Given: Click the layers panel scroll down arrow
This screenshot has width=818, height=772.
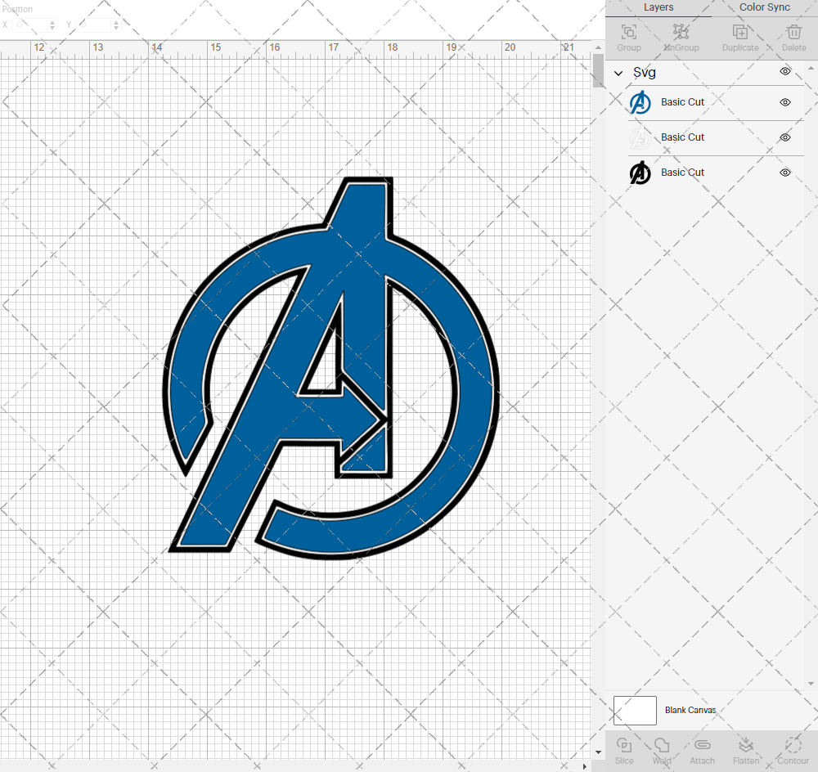Looking at the screenshot, I should click(x=810, y=684).
